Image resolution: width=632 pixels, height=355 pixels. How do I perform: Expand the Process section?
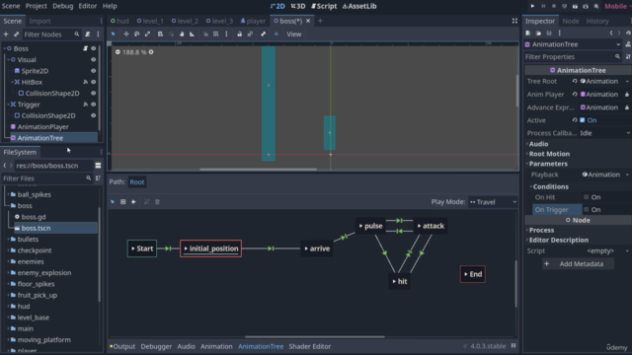tap(541, 230)
